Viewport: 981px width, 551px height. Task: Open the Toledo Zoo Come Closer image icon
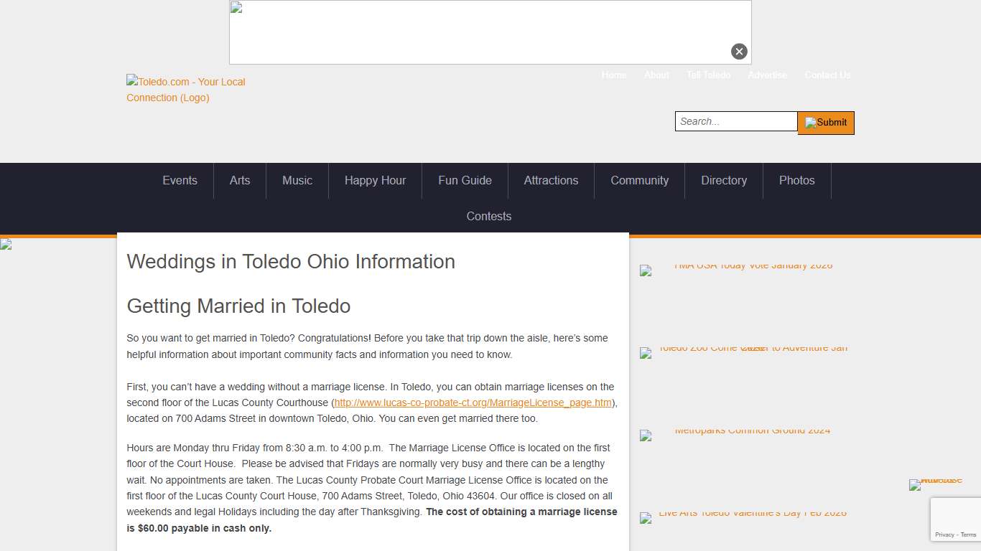pyautogui.click(x=645, y=353)
